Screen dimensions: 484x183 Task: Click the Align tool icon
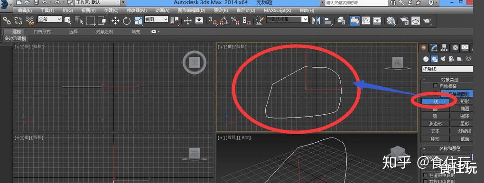click(x=327, y=21)
